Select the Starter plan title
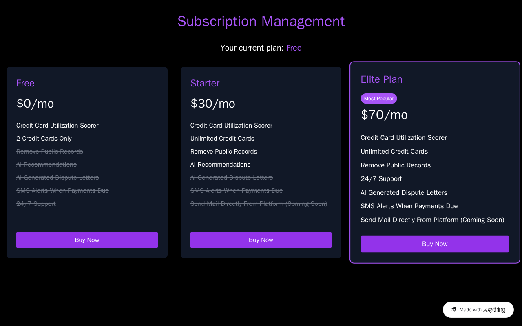Screen dimensions: 522x326 pos(205,83)
